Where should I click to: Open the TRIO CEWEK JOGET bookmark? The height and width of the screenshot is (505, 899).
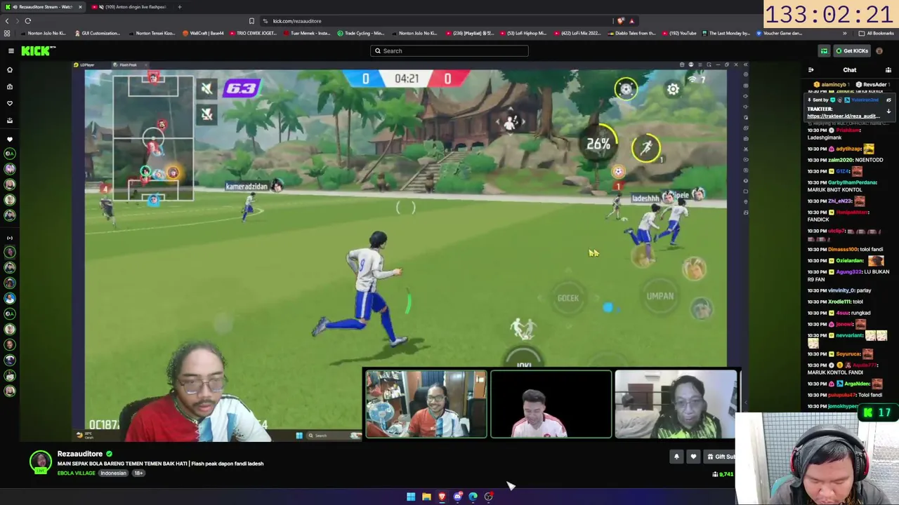pyautogui.click(x=253, y=33)
